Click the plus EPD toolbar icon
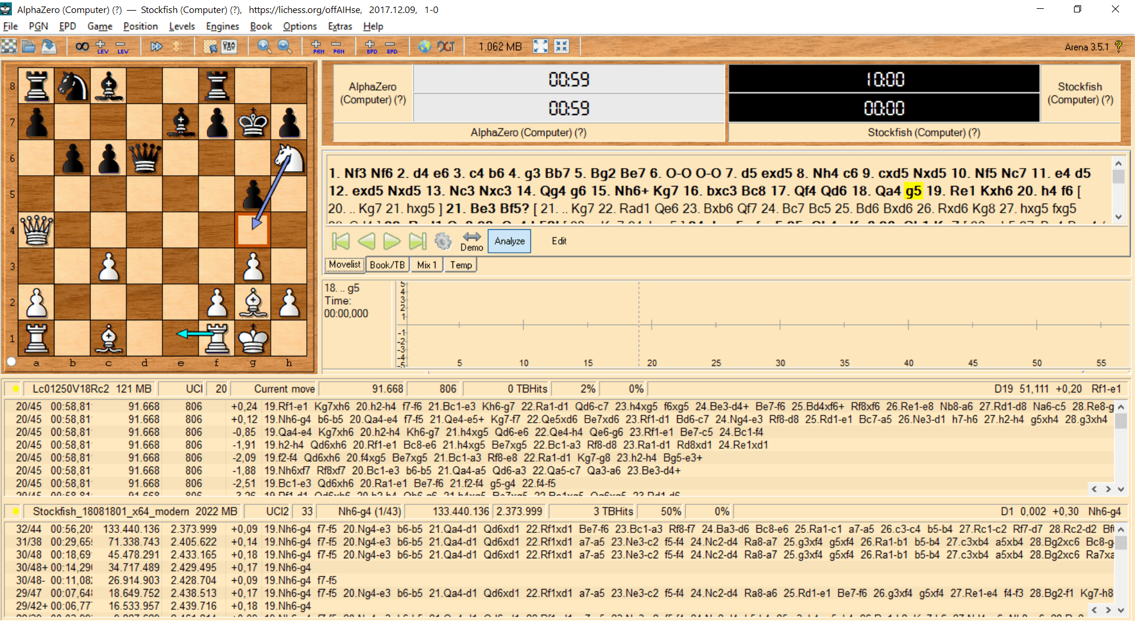The image size is (1135, 621). [x=371, y=46]
